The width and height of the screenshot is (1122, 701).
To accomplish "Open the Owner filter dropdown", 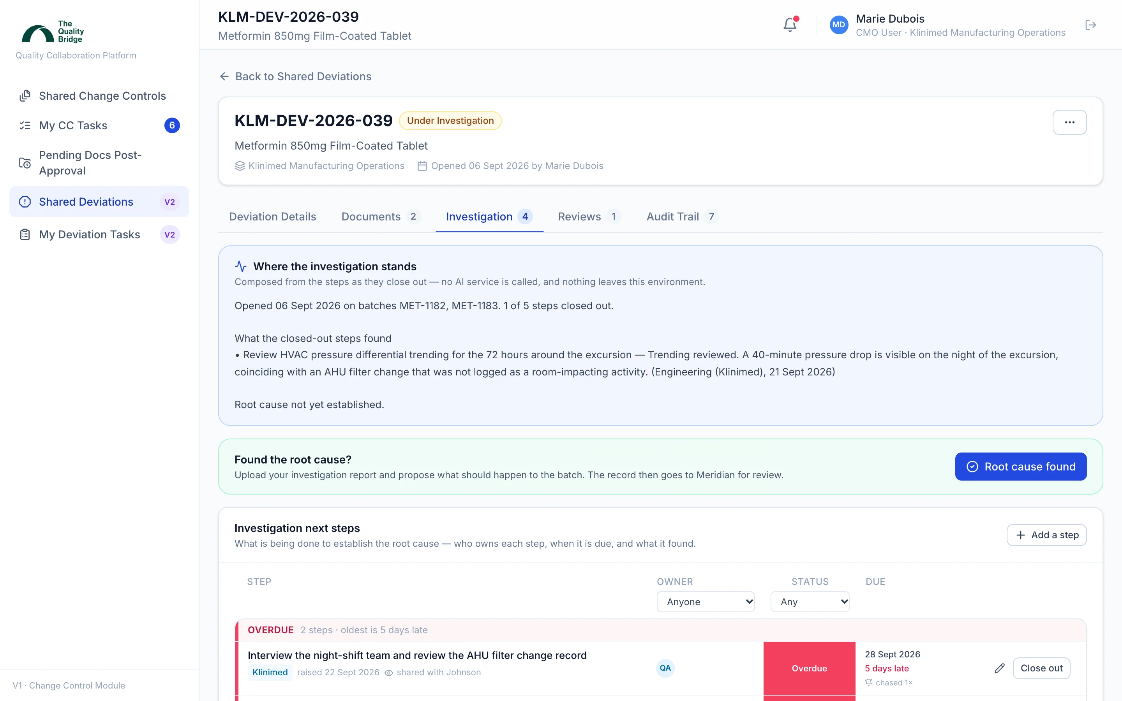I will (x=706, y=602).
